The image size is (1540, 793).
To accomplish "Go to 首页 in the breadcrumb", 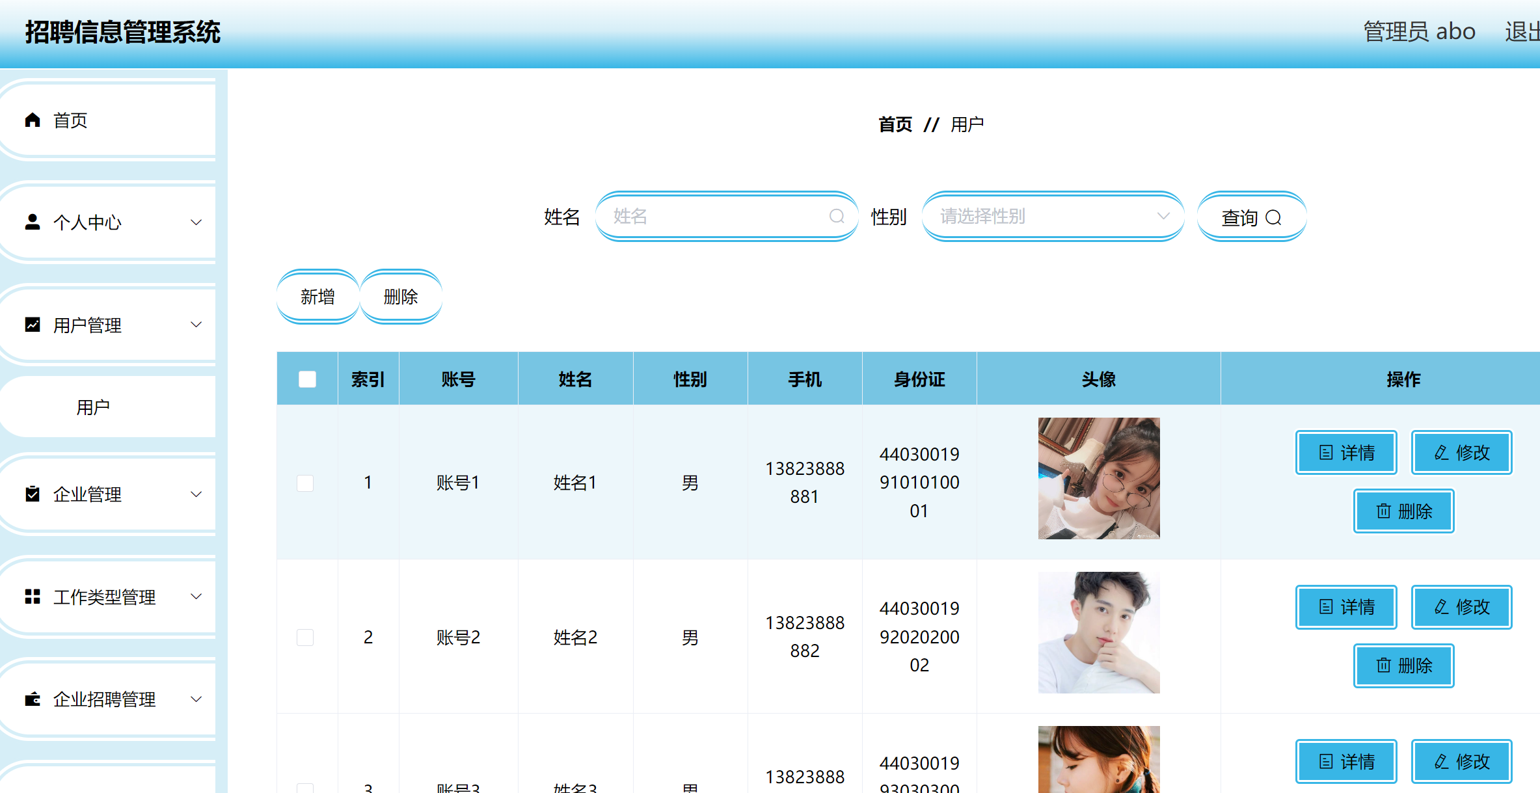I will 895,124.
